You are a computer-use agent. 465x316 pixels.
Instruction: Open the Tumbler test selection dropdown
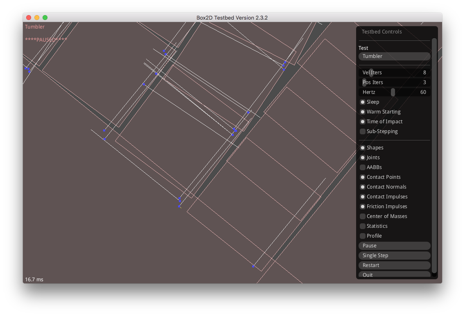coord(394,56)
